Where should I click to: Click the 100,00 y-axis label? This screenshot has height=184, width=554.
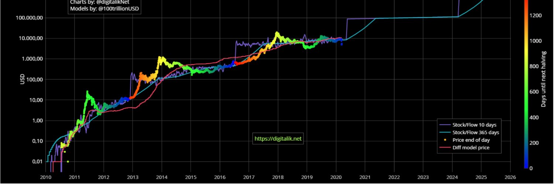(x=35, y=79)
